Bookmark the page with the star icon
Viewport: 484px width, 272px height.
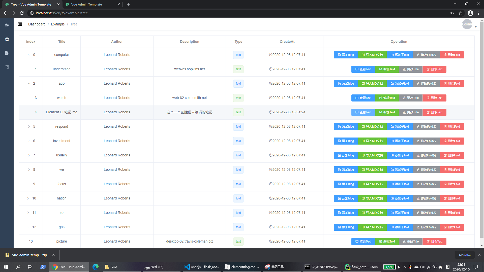(460, 13)
